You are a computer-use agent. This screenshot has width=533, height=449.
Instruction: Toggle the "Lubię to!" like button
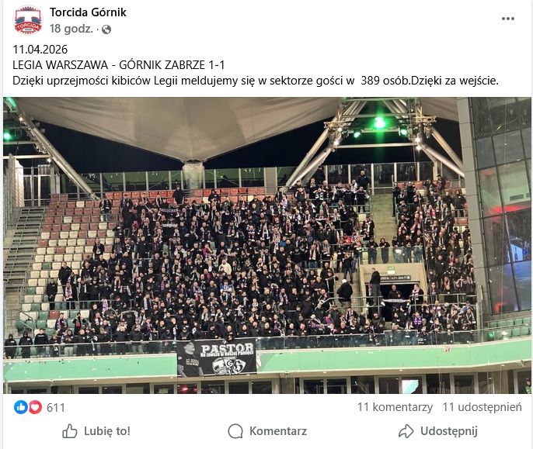[x=96, y=431]
